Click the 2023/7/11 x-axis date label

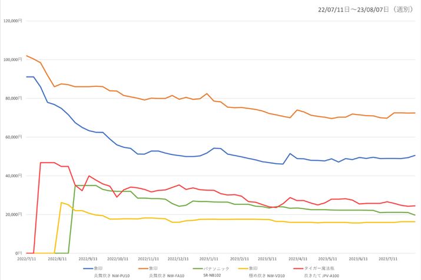[390, 258]
